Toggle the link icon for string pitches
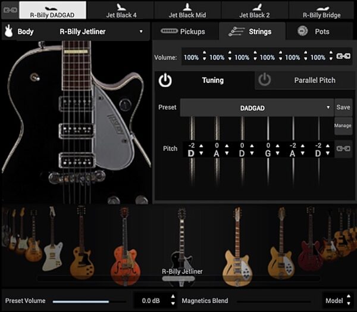Screen dimensions: 357x312 tap(343, 149)
